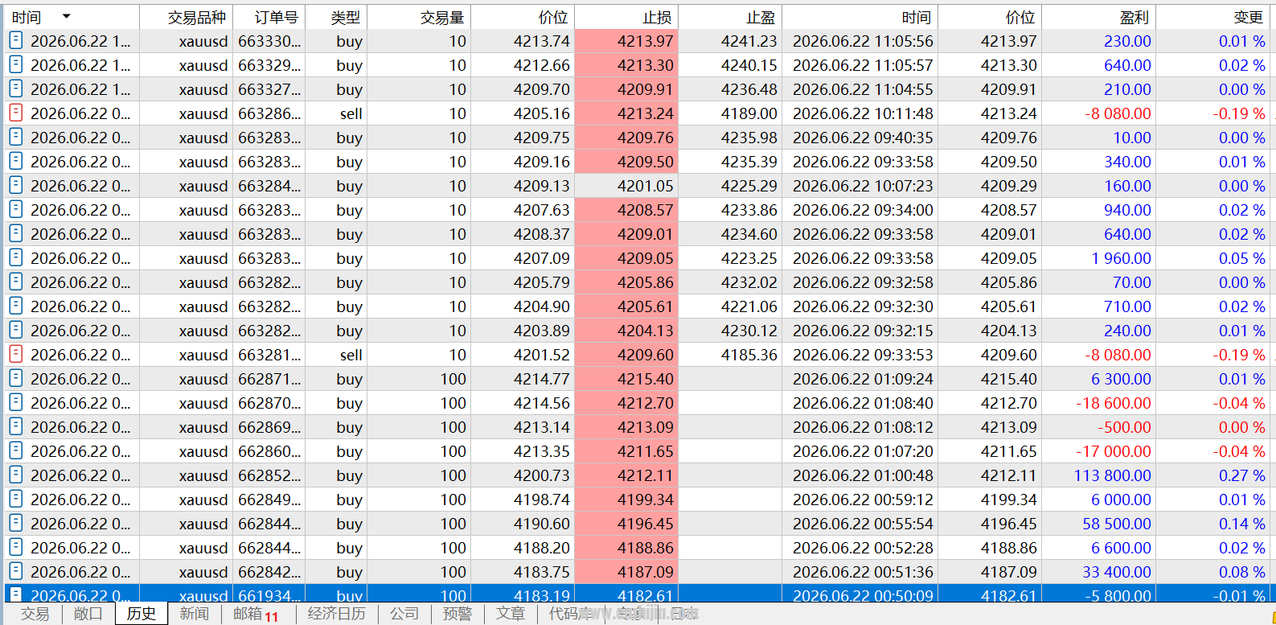Click the sort arrow in the 时间 header
The height and width of the screenshot is (625, 1276).
coord(66,16)
